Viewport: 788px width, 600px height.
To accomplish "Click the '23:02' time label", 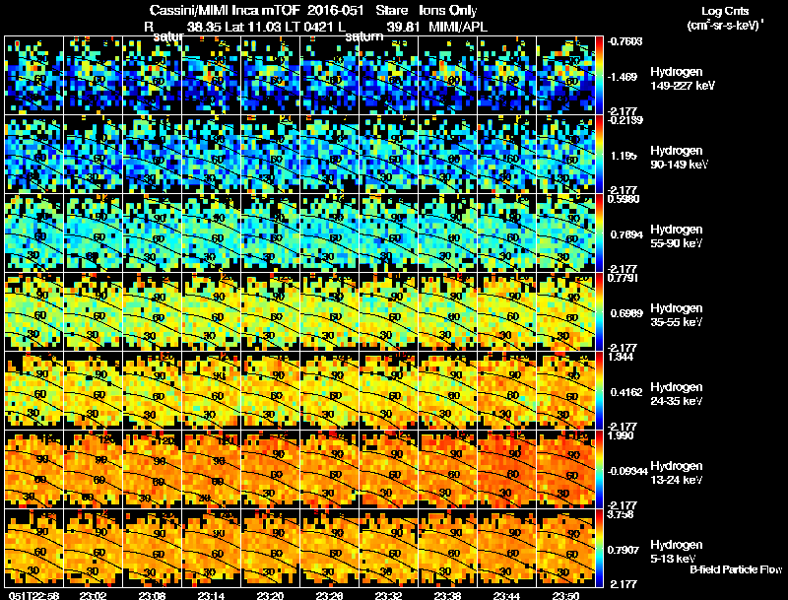I will pyautogui.click(x=93, y=595).
